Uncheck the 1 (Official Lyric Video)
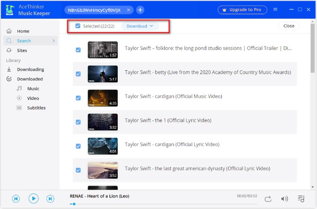The width and height of the screenshot is (317, 209). (78, 122)
